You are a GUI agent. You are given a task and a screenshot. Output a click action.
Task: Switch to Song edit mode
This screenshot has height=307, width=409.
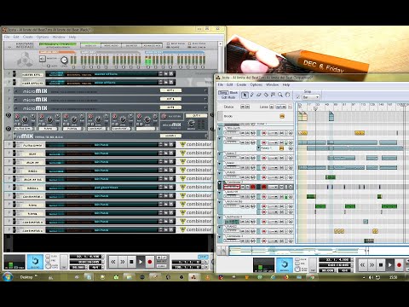click(223, 93)
